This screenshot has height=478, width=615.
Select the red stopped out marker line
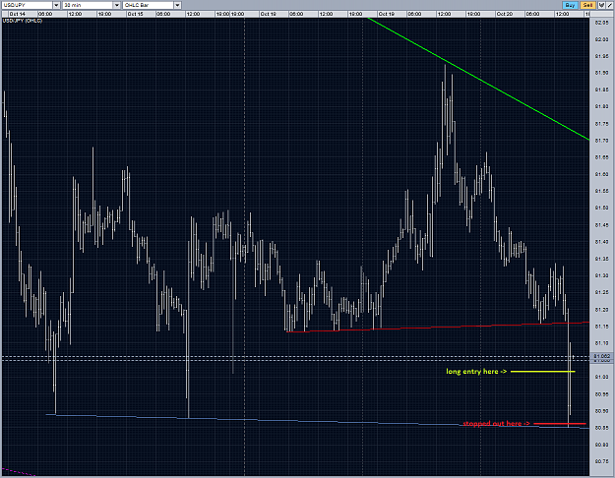coord(560,424)
